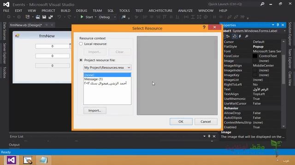Click the Text property value in Properties

pyautogui.click(x=267, y=89)
